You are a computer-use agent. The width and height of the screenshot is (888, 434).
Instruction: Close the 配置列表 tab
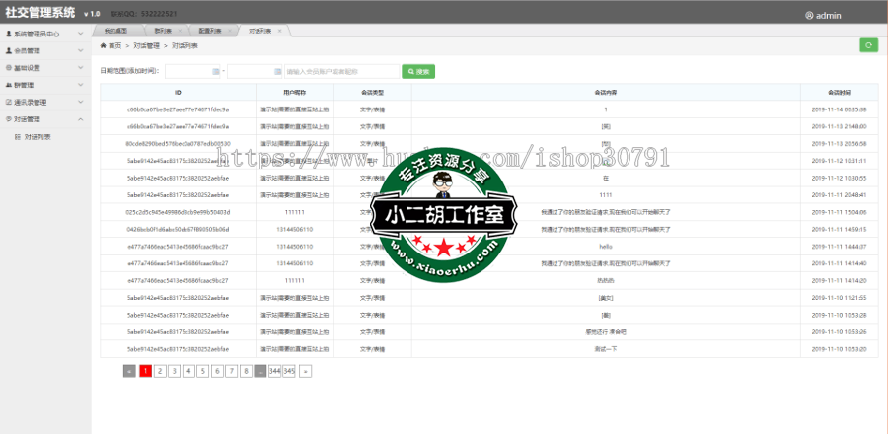click(x=230, y=31)
